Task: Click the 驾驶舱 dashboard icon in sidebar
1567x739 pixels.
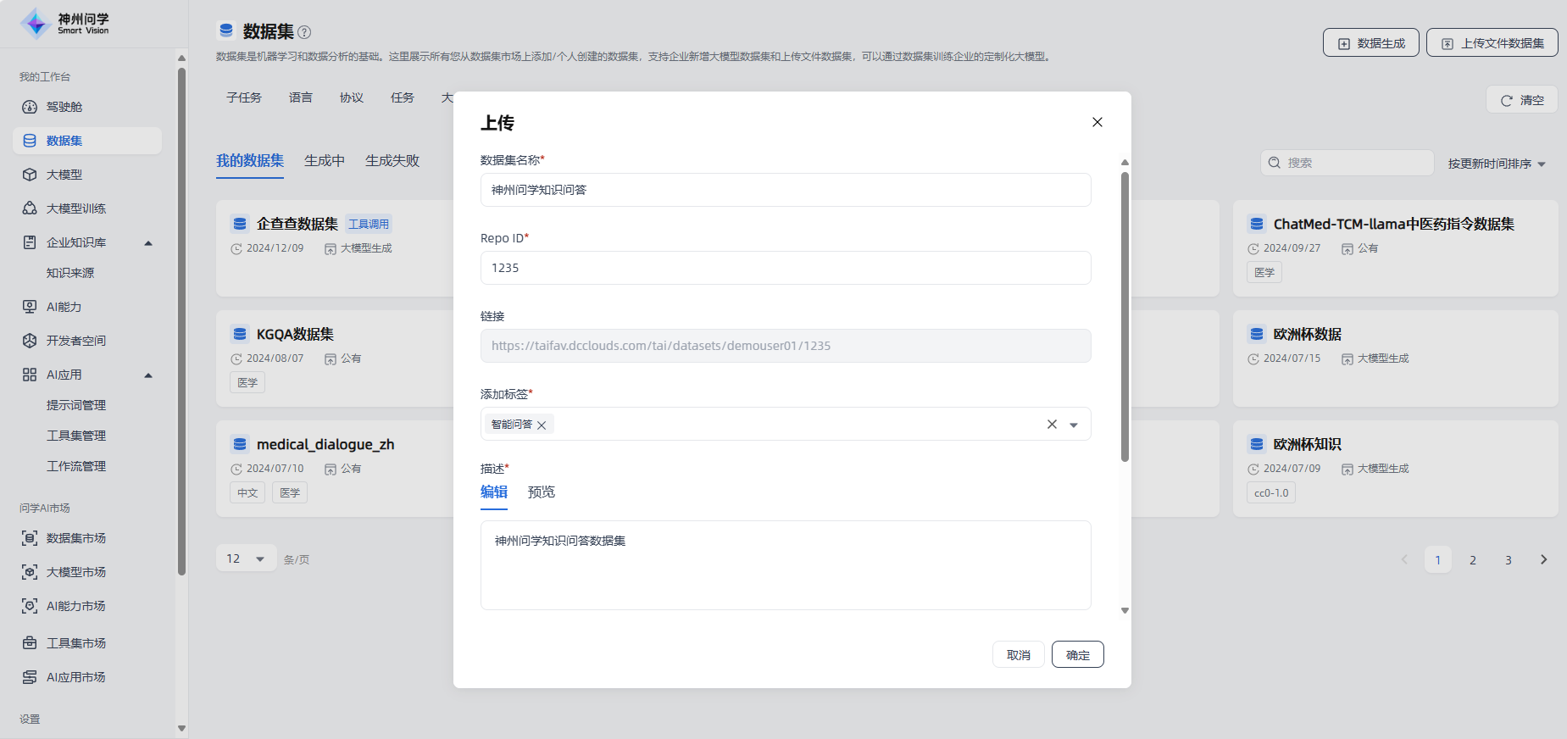Action: tap(30, 107)
